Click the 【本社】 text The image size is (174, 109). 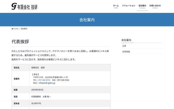(36, 74)
